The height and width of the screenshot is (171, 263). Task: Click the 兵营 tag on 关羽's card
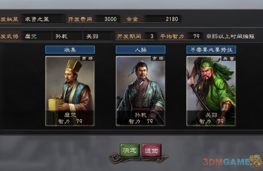(x=228, y=58)
